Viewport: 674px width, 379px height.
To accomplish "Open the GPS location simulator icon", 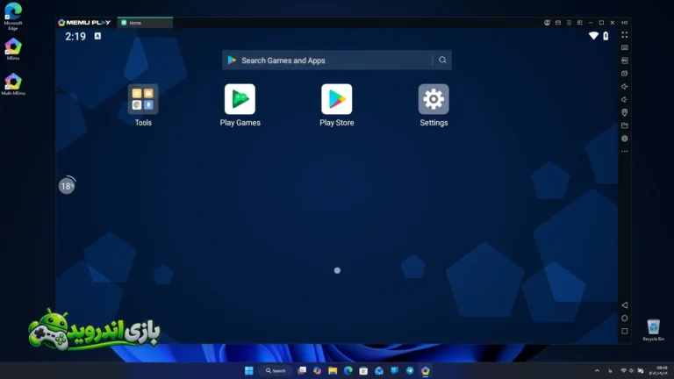I will click(625, 112).
